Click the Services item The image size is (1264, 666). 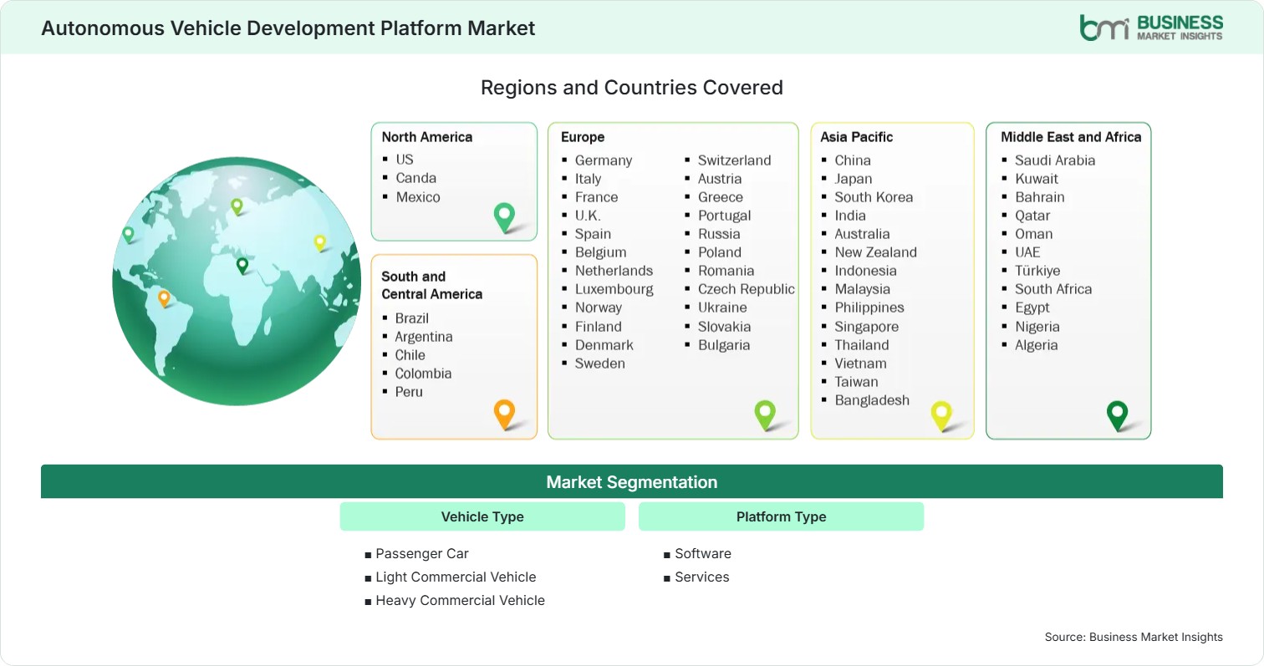[702, 577]
